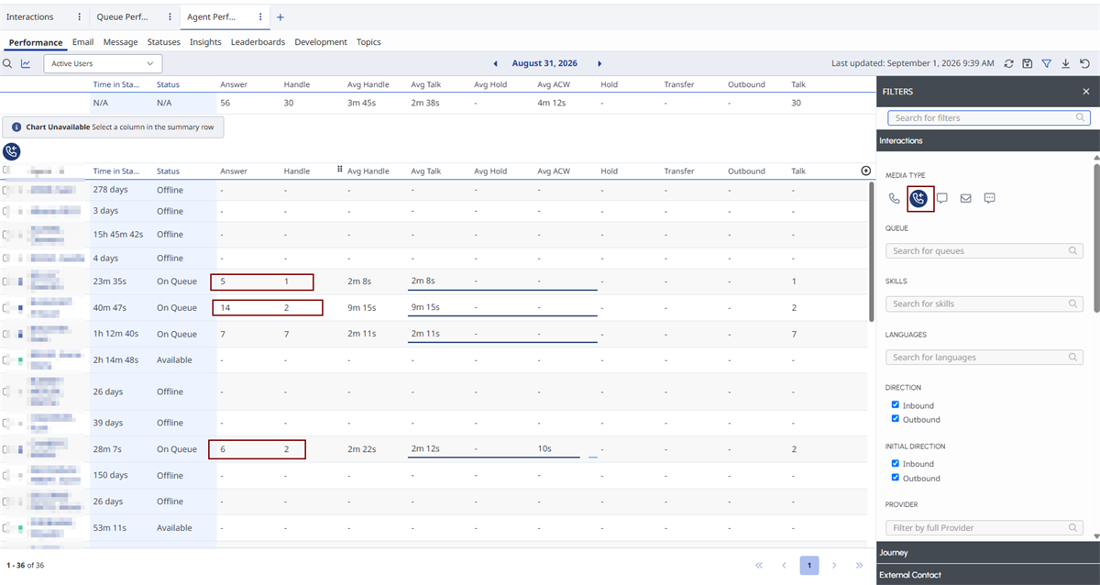
Task: Go to the previous day arrow
Action: [x=496, y=64]
